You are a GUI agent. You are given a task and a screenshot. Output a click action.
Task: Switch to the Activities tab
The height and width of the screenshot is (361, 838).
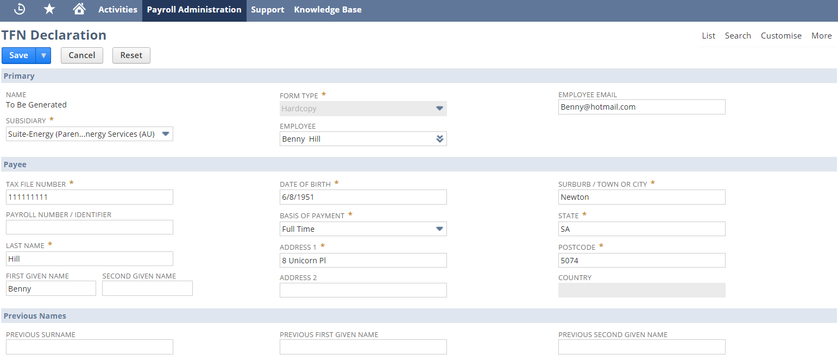[117, 9]
